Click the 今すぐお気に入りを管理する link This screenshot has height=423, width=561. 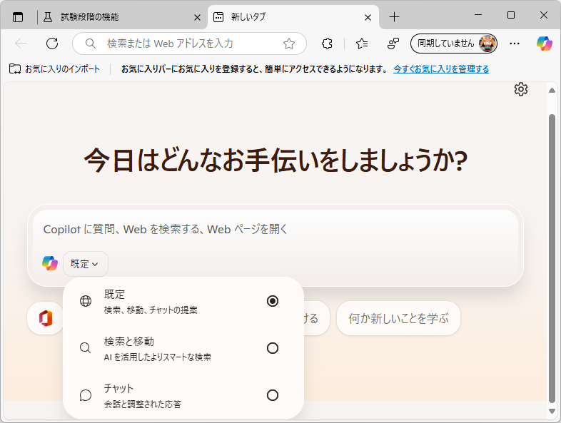click(441, 69)
